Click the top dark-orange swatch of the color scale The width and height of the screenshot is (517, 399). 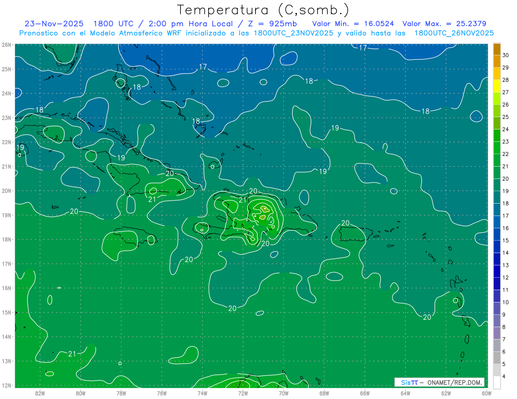pos(497,49)
